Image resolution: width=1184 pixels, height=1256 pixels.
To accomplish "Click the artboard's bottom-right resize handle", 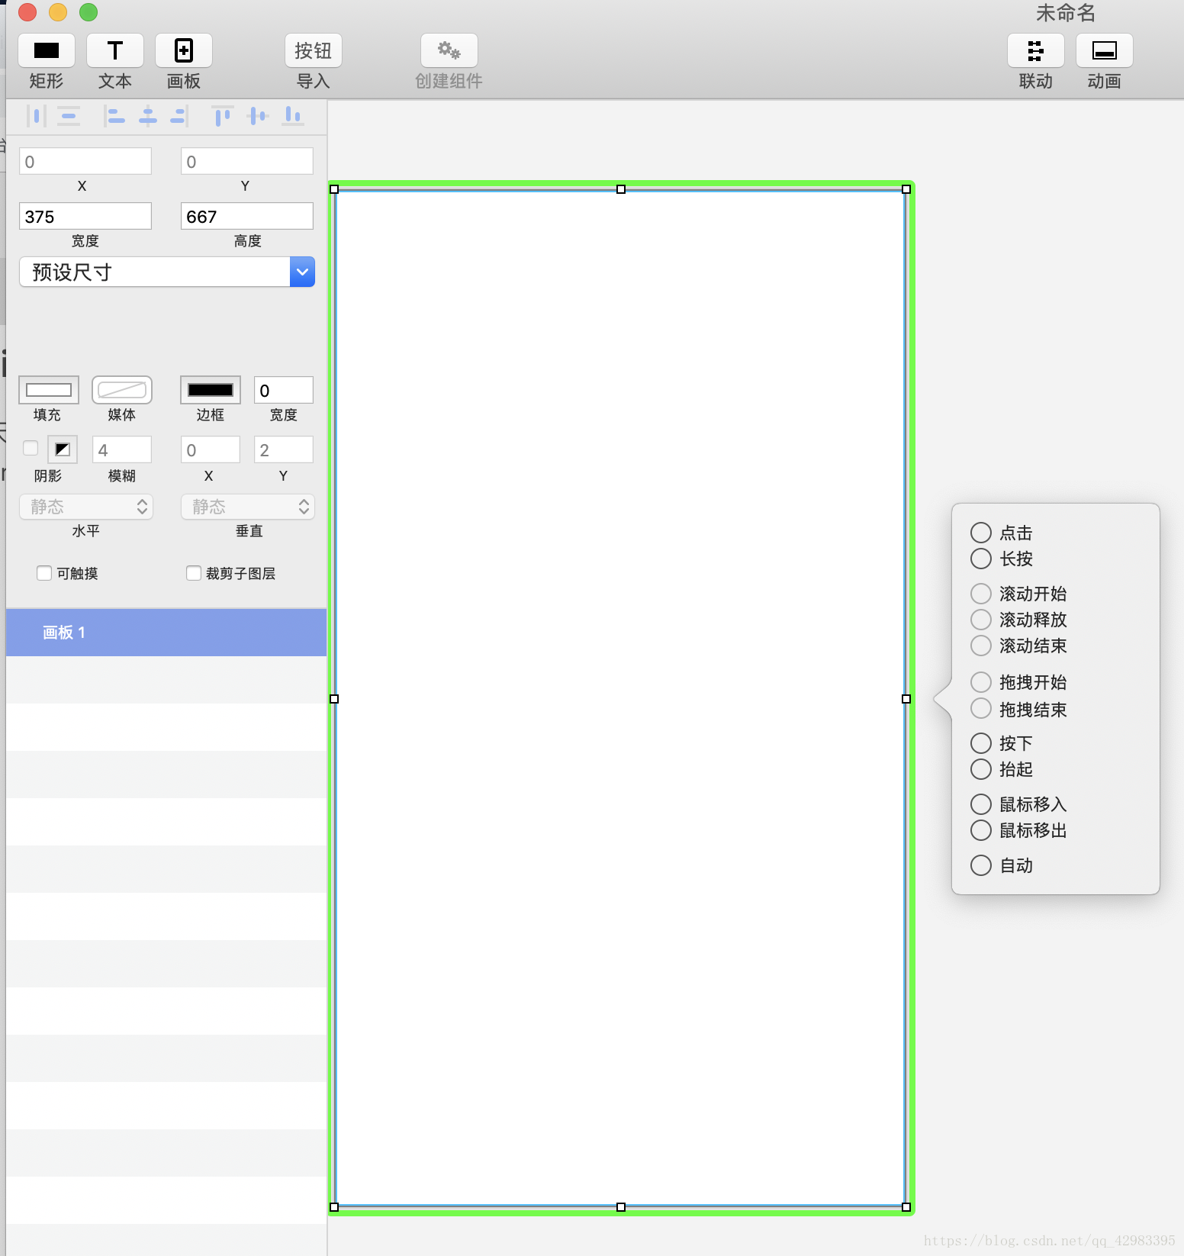I will click(906, 1207).
